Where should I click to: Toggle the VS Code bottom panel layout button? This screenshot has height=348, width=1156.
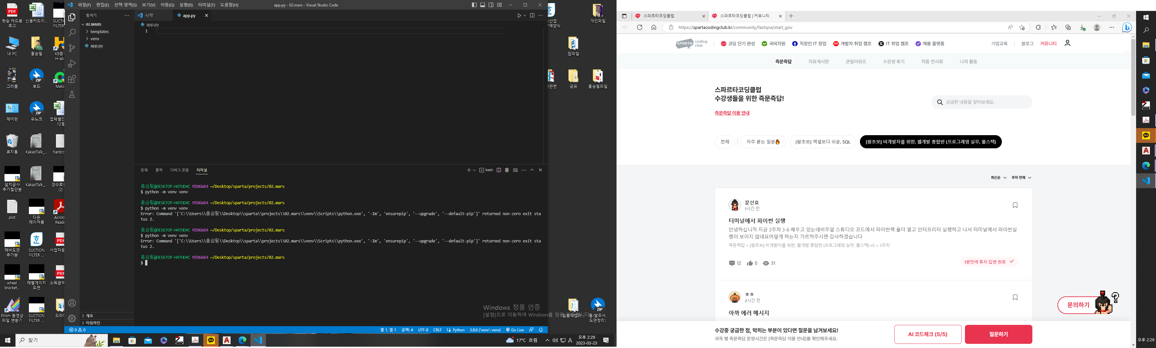click(483, 5)
